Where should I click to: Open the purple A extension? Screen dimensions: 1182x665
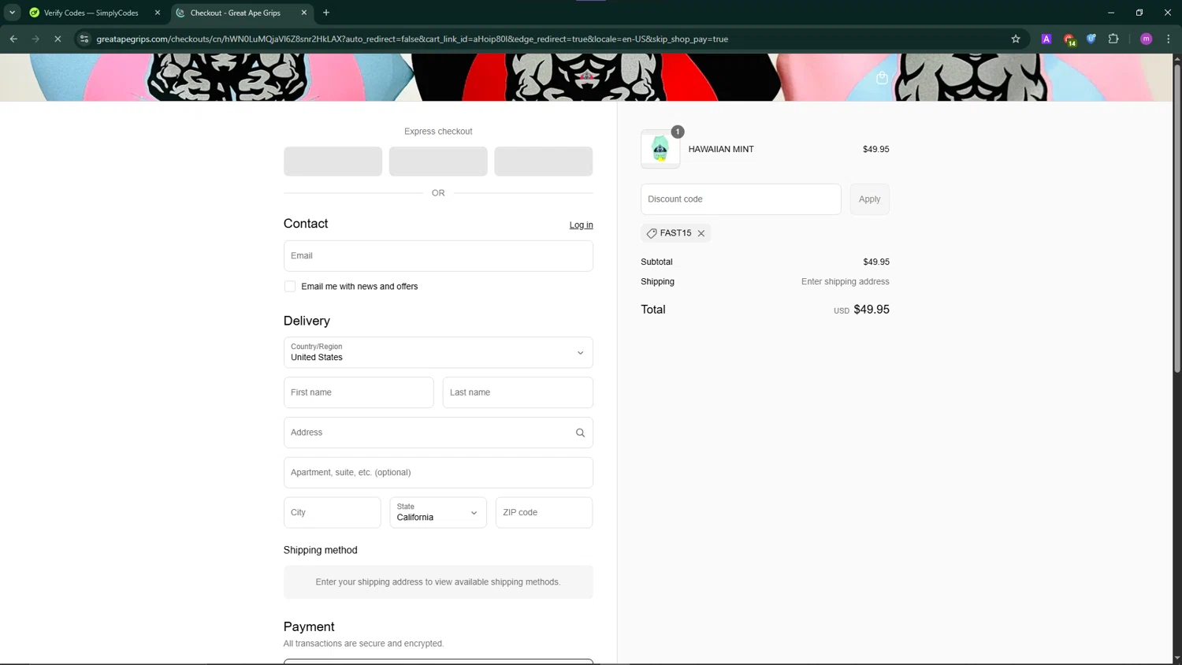[1046, 39]
